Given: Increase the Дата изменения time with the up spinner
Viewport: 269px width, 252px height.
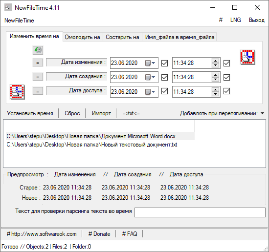Looking at the screenshot, I should [215, 61].
